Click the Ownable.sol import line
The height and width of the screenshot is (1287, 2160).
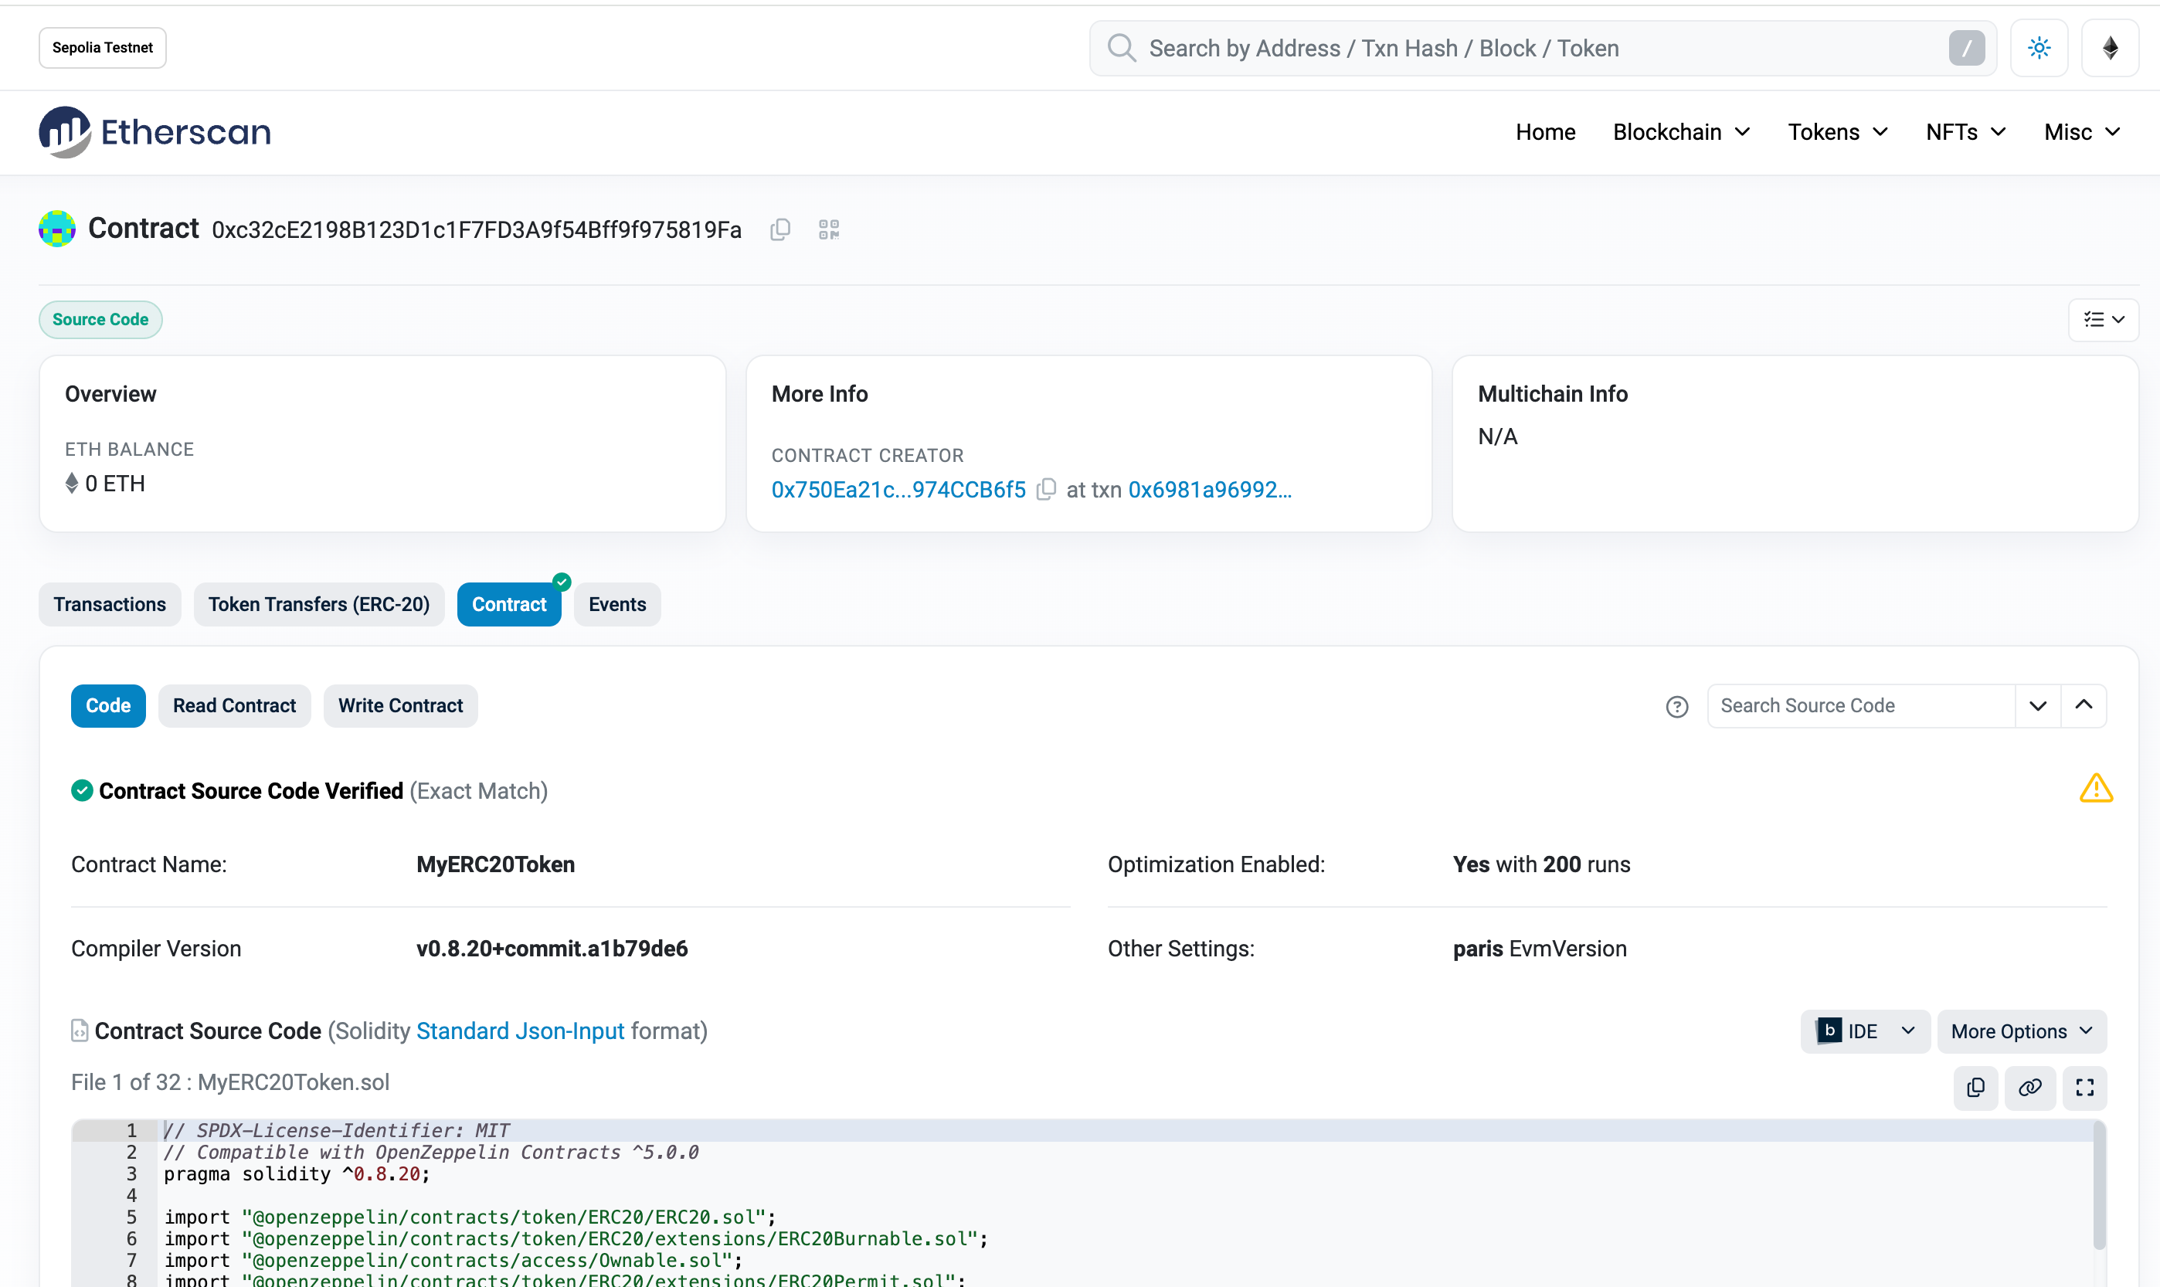click(x=453, y=1261)
